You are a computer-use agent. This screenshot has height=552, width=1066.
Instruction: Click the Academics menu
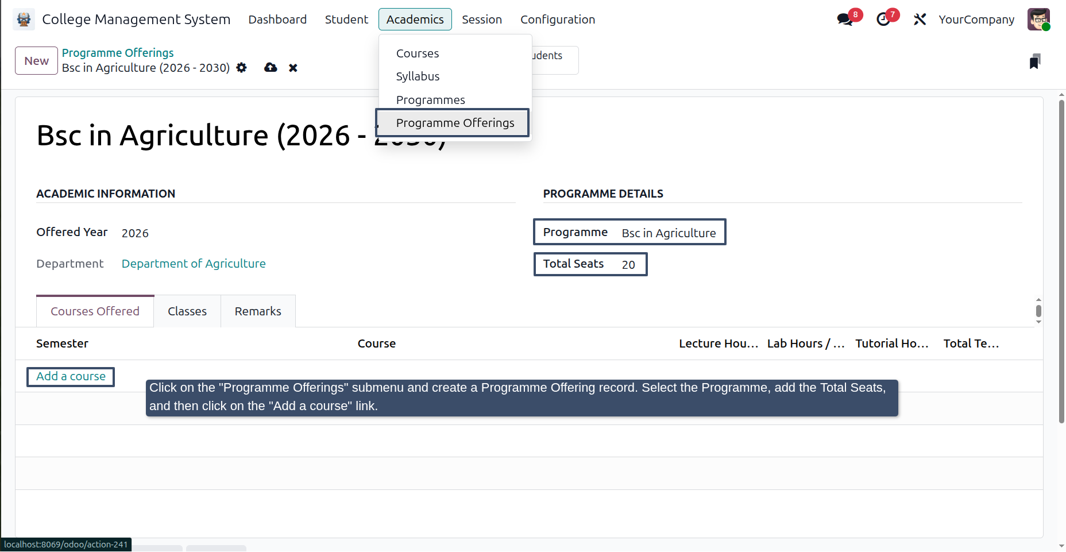tap(415, 20)
